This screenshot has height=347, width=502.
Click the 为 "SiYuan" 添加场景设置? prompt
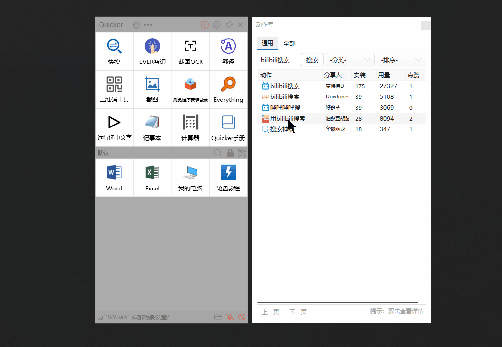(134, 317)
